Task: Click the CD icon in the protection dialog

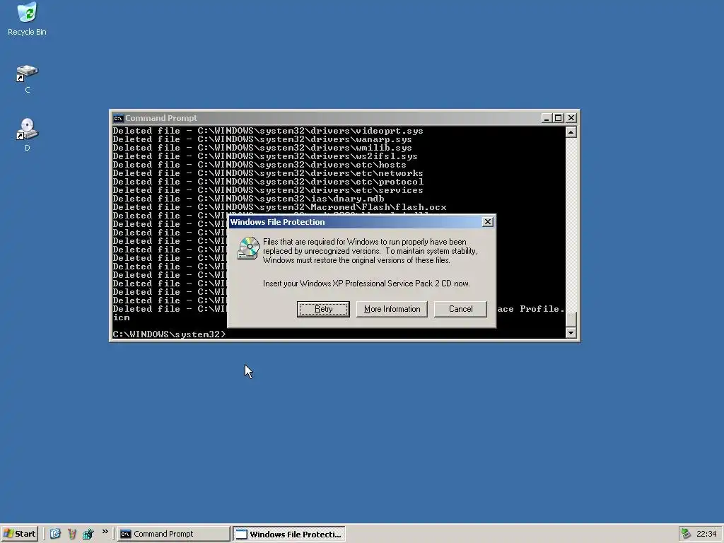Action: [x=248, y=248]
